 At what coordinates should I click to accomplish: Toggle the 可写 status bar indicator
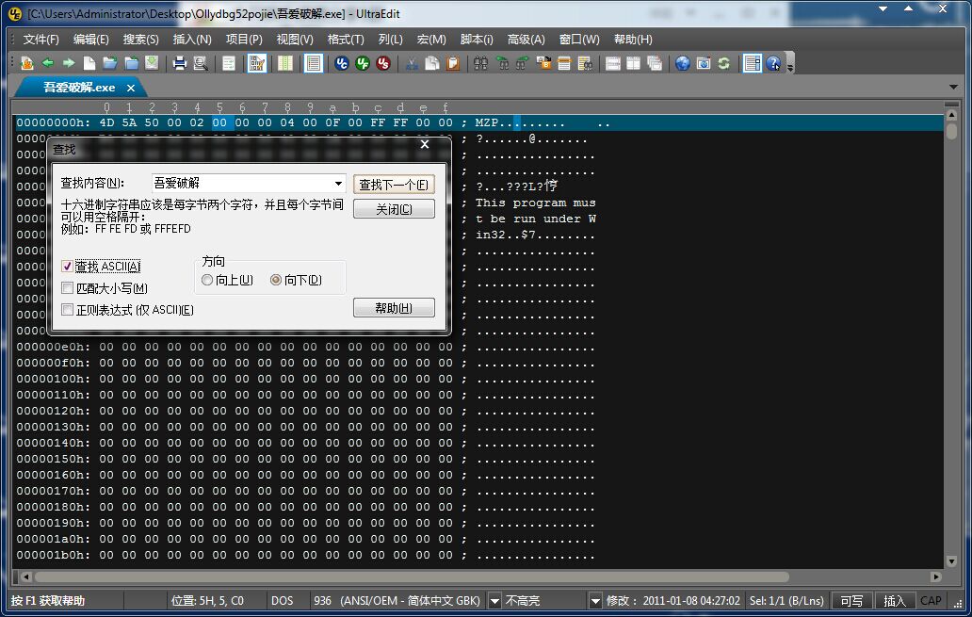tap(851, 601)
